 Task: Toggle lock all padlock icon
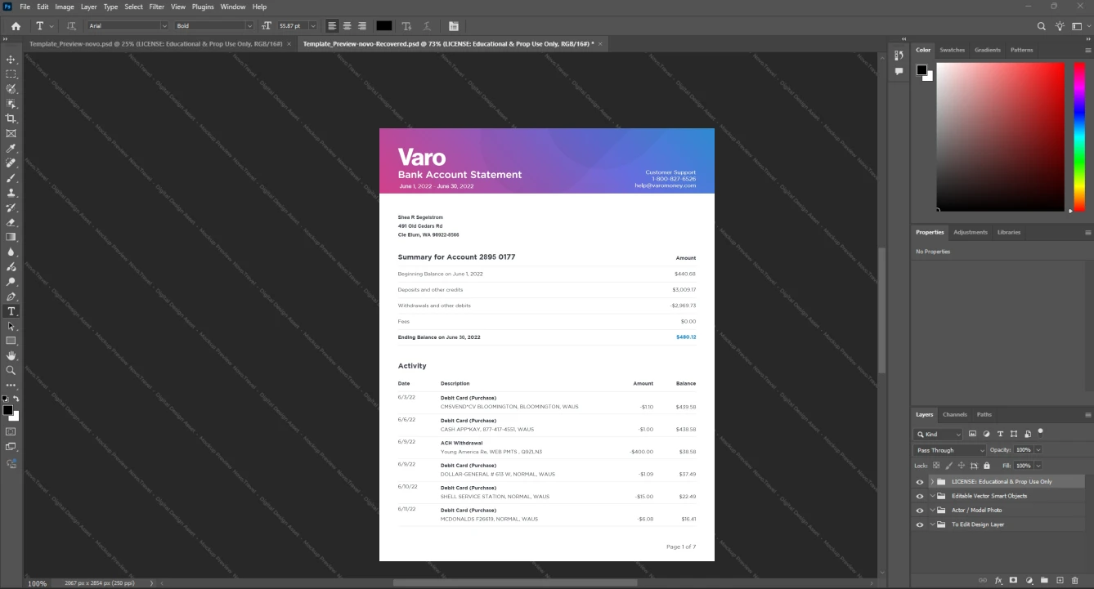(986, 466)
